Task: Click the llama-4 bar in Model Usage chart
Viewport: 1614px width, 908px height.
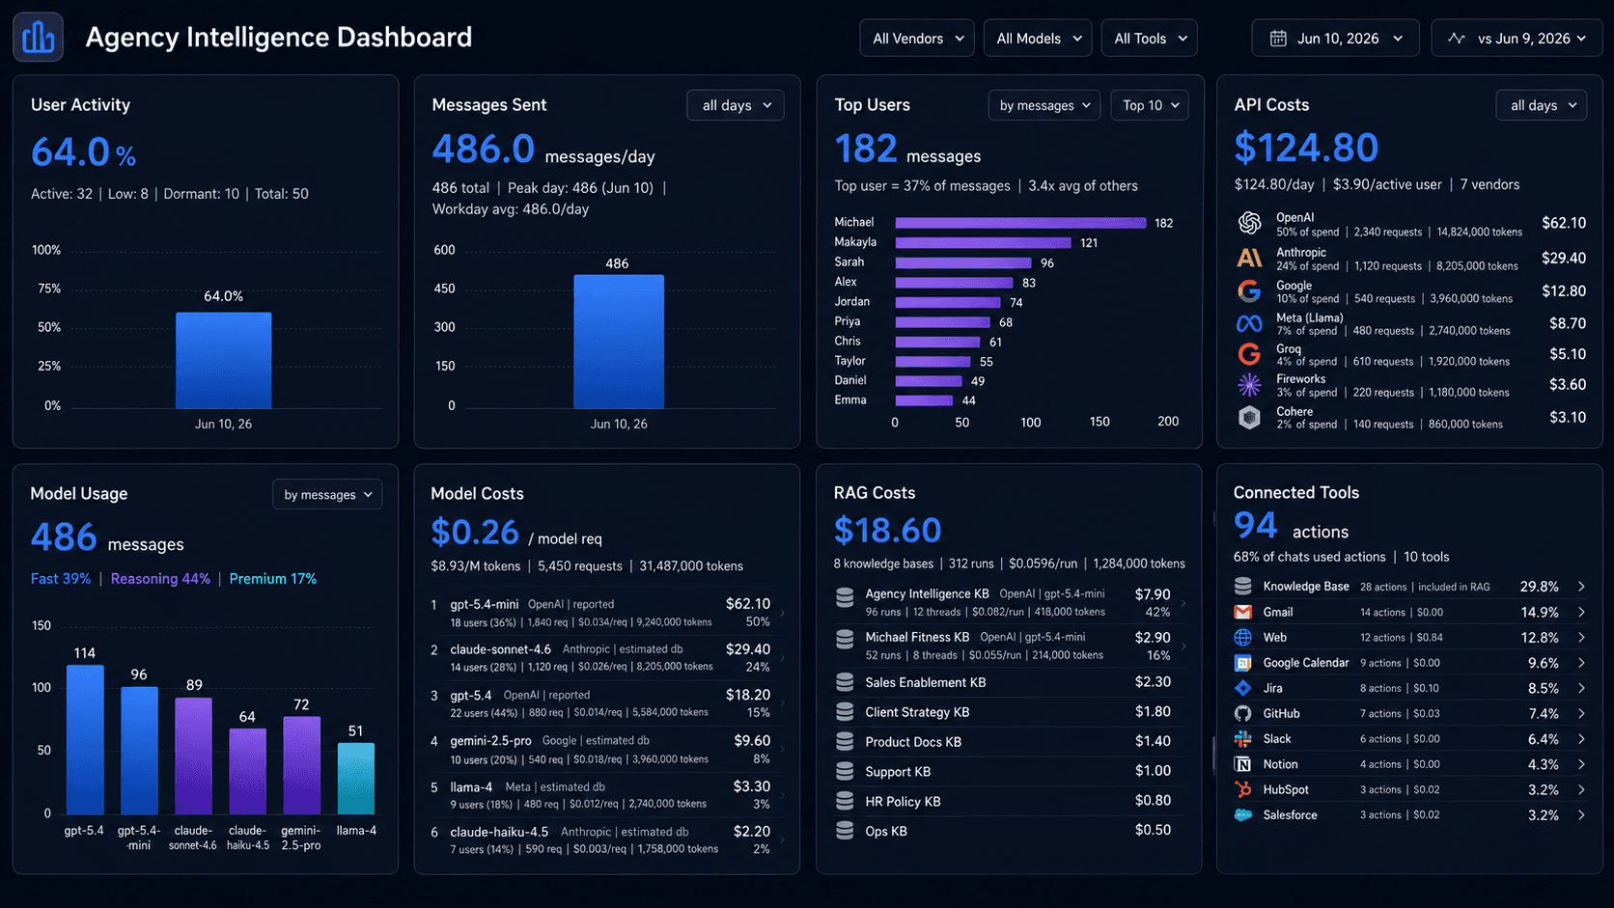Action: tap(356, 778)
